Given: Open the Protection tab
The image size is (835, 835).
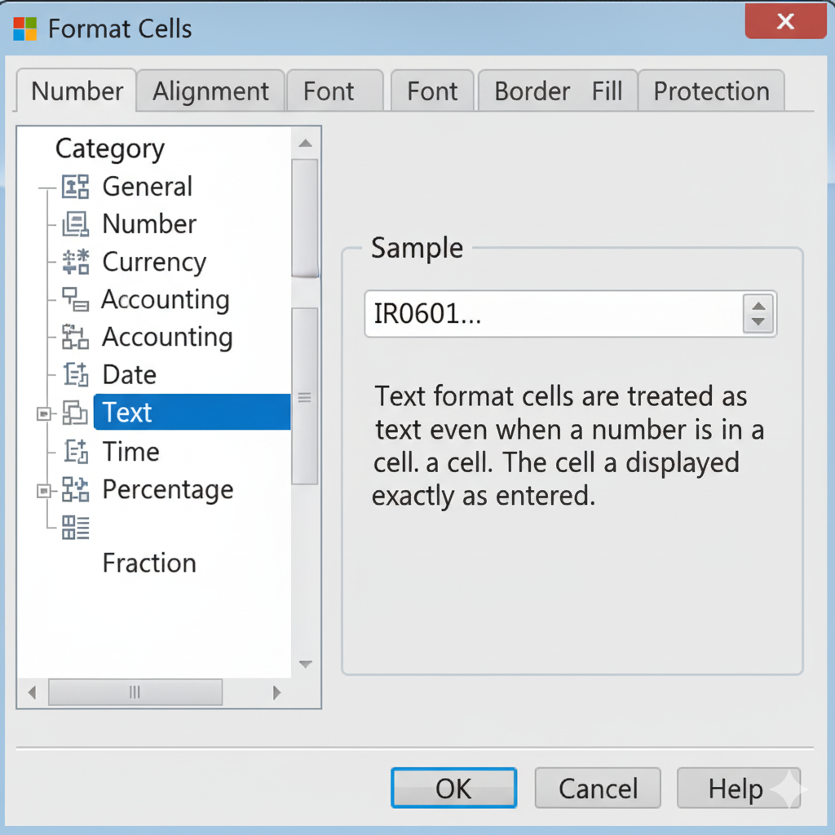Looking at the screenshot, I should (711, 91).
